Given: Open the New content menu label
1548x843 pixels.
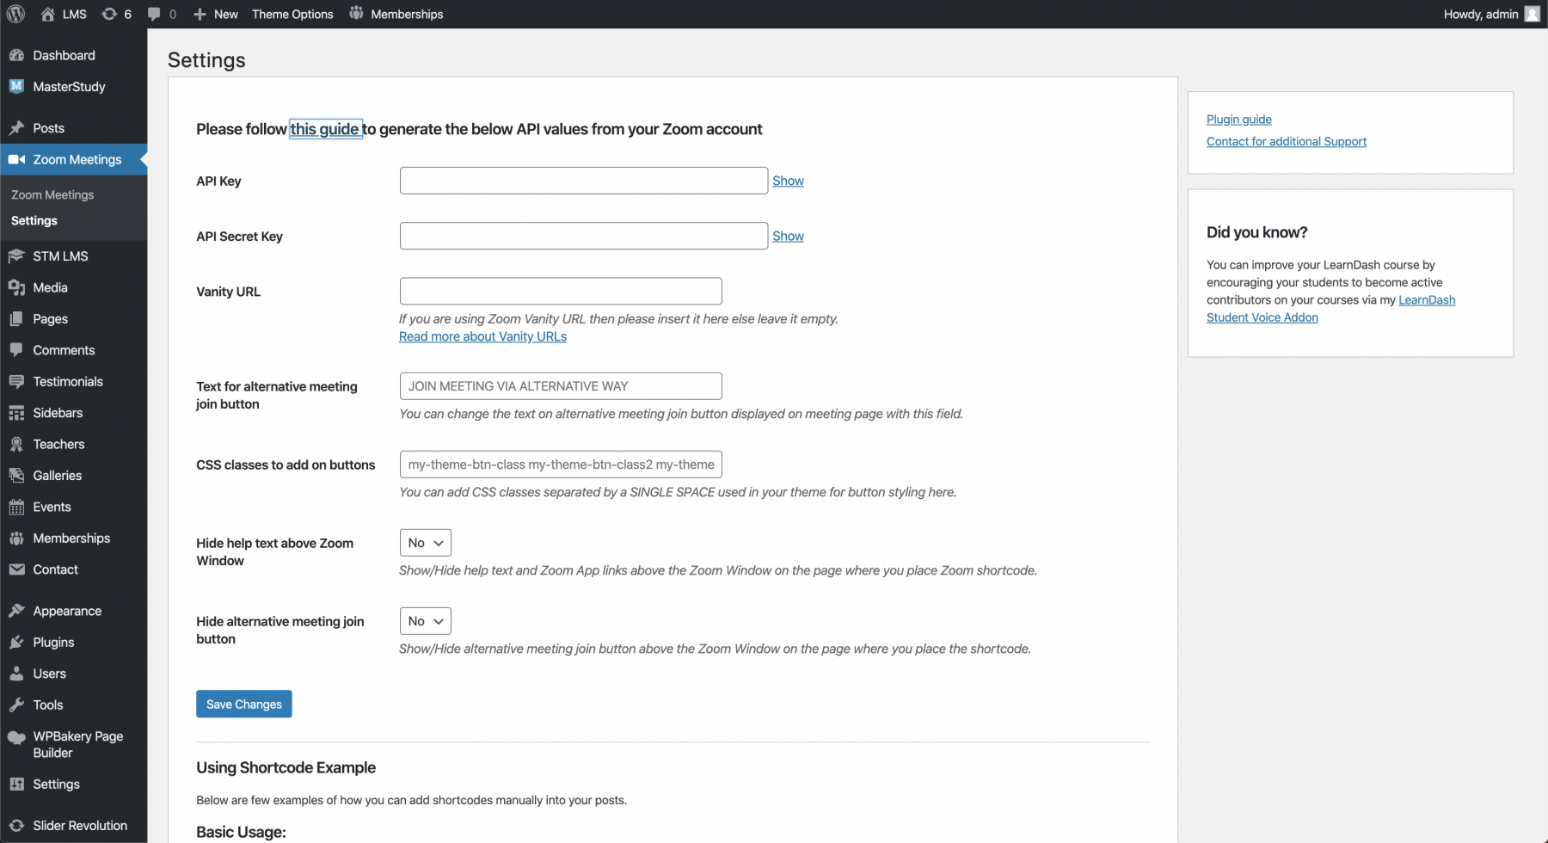Looking at the screenshot, I should click(226, 14).
